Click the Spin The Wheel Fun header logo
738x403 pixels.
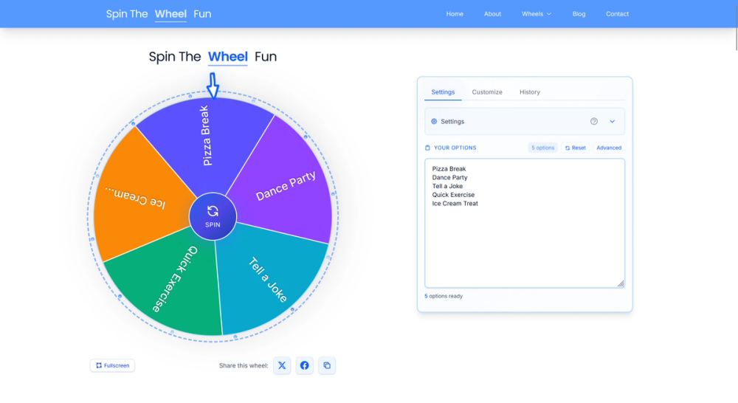click(159, 14)
